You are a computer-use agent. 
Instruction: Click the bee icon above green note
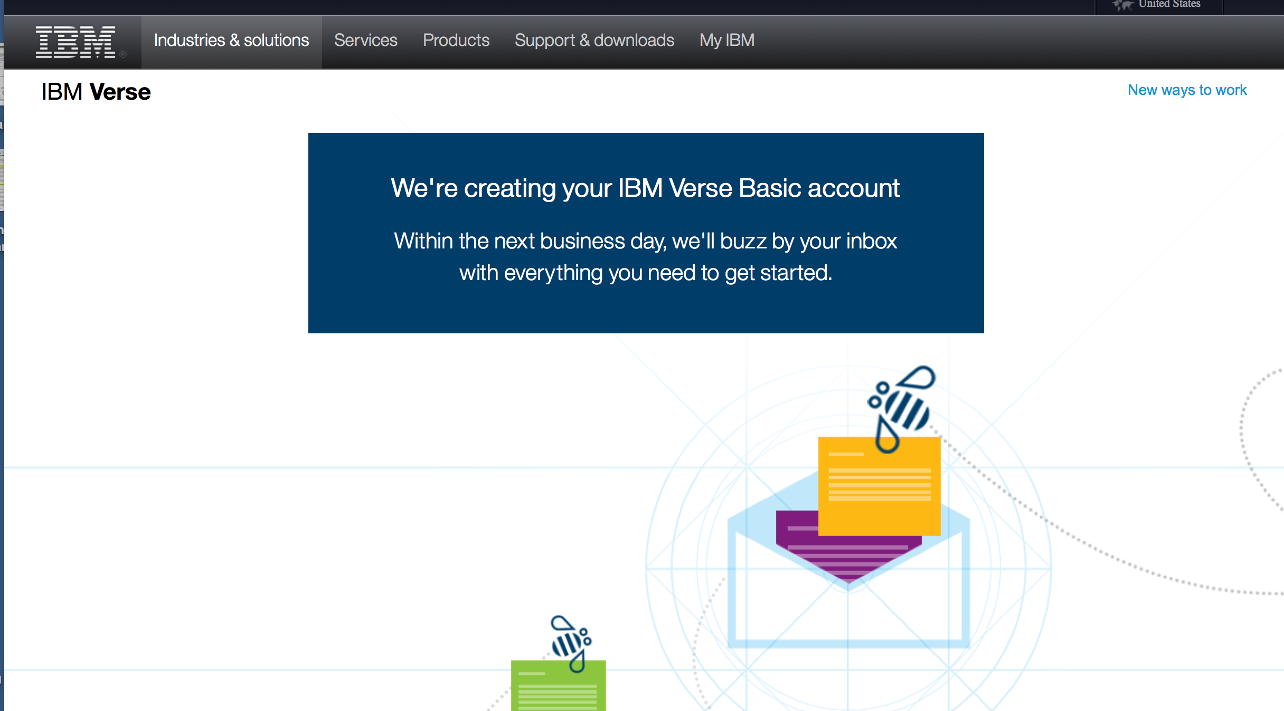571,643
